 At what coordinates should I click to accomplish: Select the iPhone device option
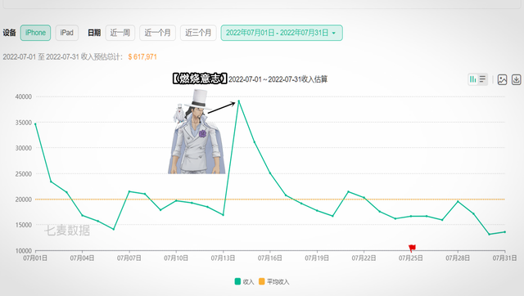pyautogui.click(x=35, y=33)
